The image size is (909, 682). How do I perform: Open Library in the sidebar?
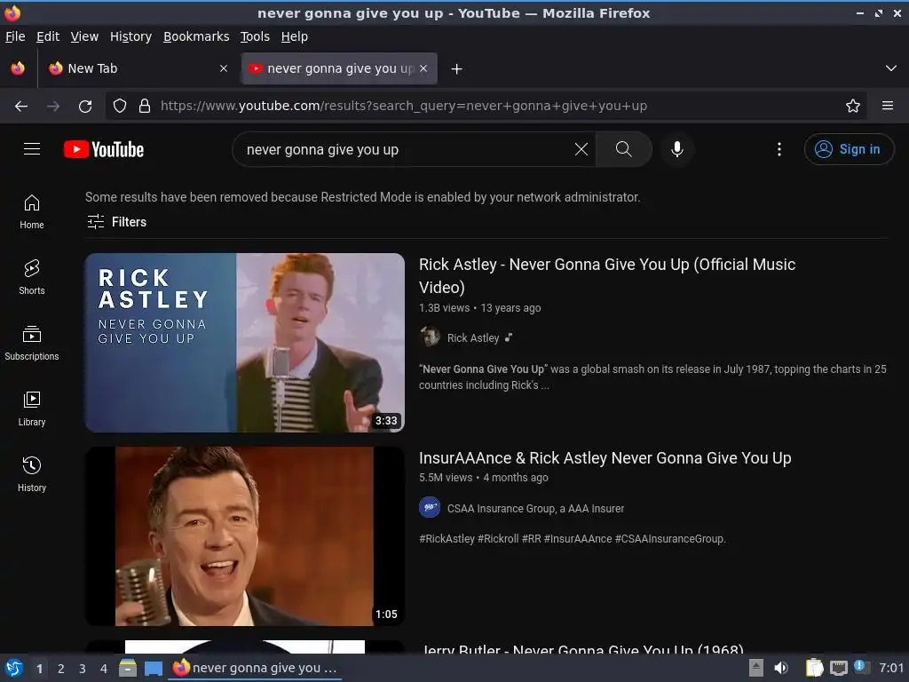tap(32, 408)
